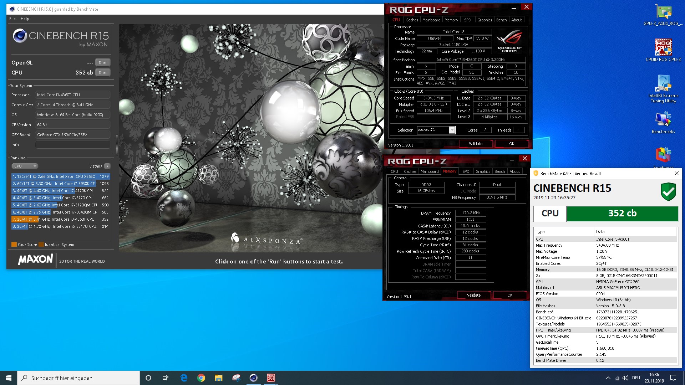Click the green 352 cb score bar

pyautogui.click(x=622, y=214)
